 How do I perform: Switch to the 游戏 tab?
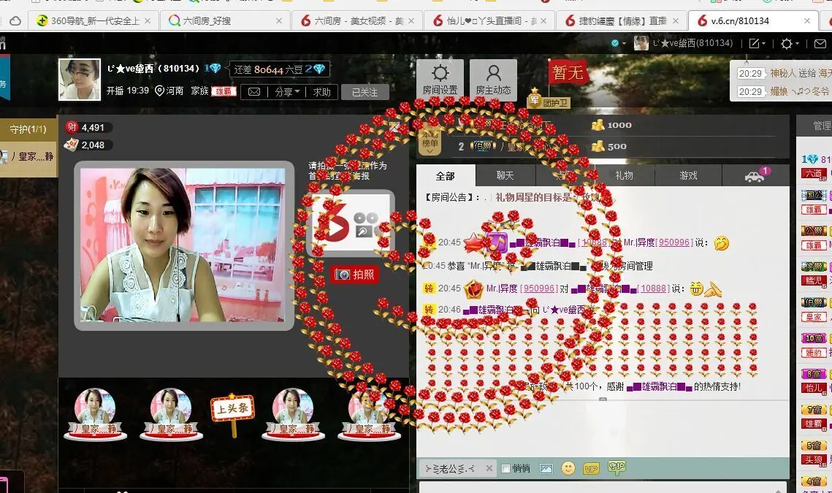tap(688, 175)
